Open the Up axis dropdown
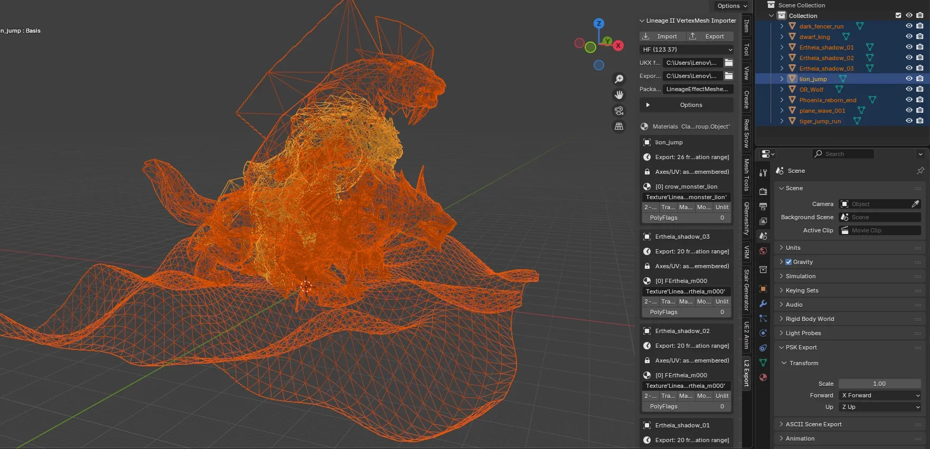This screenshot has width=930, height=449. point(880,407)
